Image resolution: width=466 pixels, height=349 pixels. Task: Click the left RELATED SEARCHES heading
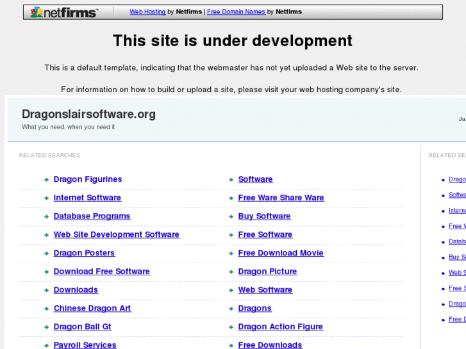pos(49,156)
